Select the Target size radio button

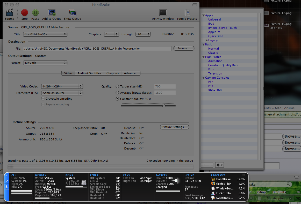pyautogui.click(x=118, y=86)
